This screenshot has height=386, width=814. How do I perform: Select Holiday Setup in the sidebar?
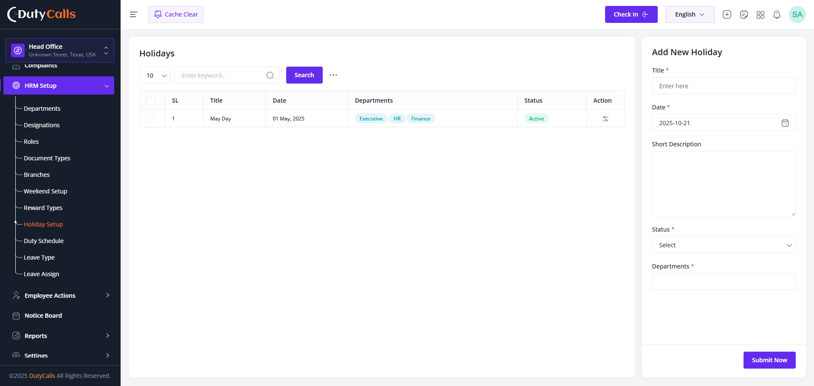[43, 224]
